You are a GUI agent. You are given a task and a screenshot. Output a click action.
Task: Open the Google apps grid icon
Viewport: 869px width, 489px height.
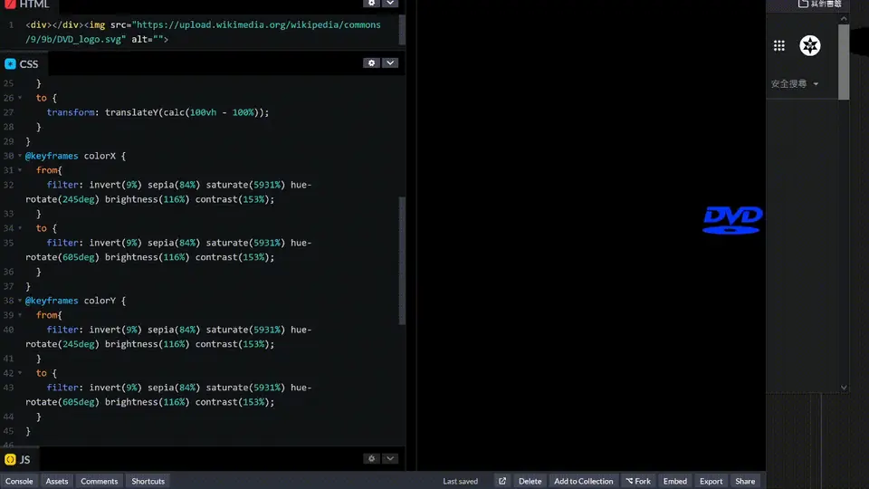tap(779, 45)
